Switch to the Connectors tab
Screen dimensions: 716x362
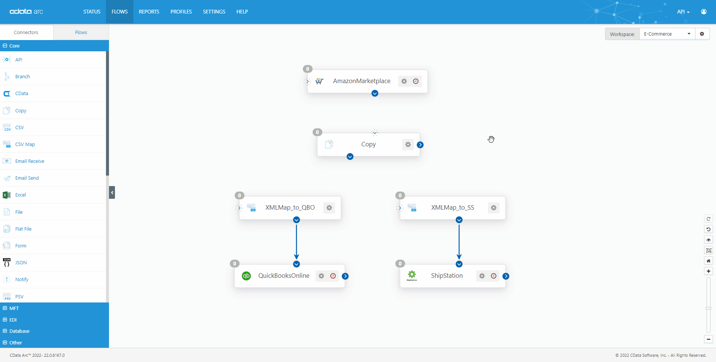26,33
